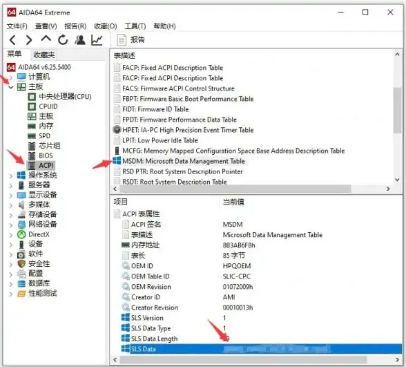This screenshot has width=406, height=367.
Task: Click the MSDM Windows logo icon
Action: coord(117,160)
